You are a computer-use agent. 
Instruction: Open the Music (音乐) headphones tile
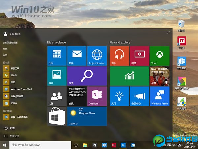[x=119, y=56]
